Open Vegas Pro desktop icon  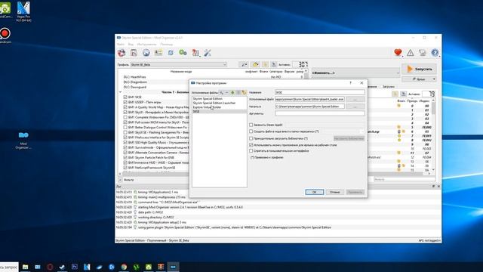pos(23,12)
